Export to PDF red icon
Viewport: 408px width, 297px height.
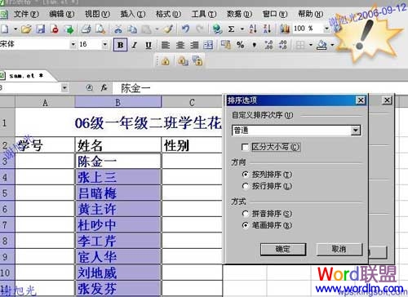pos(55,29)
